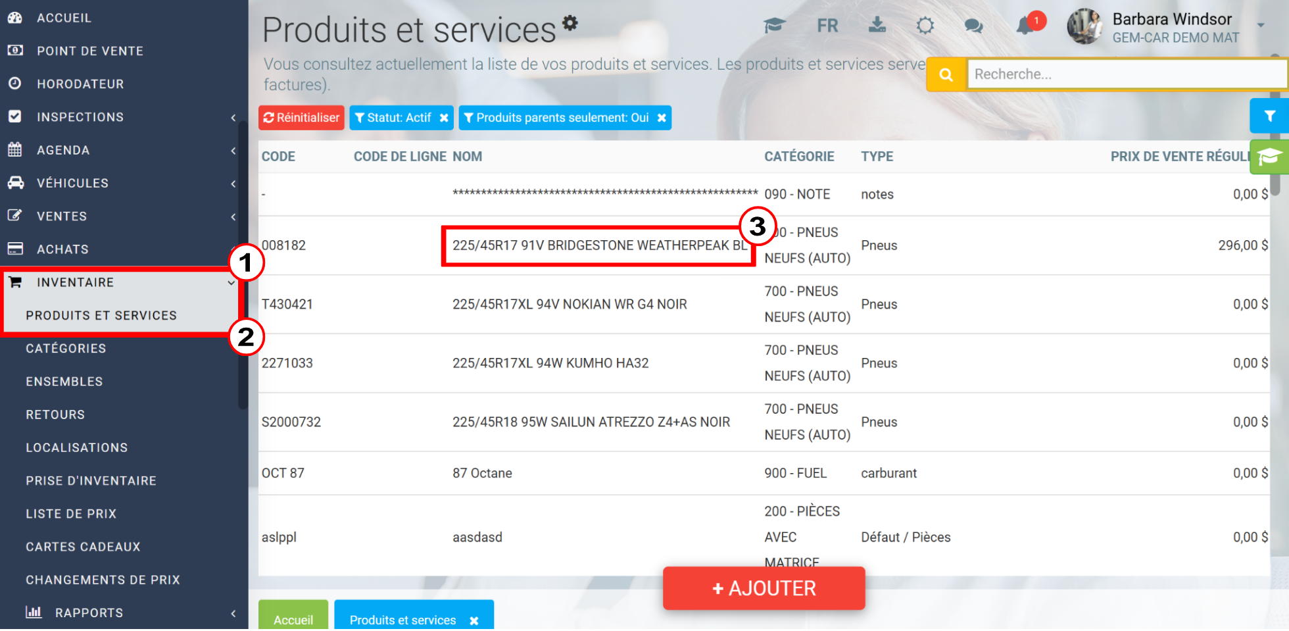Click the green tutorial cap side button

point(1269,157)
